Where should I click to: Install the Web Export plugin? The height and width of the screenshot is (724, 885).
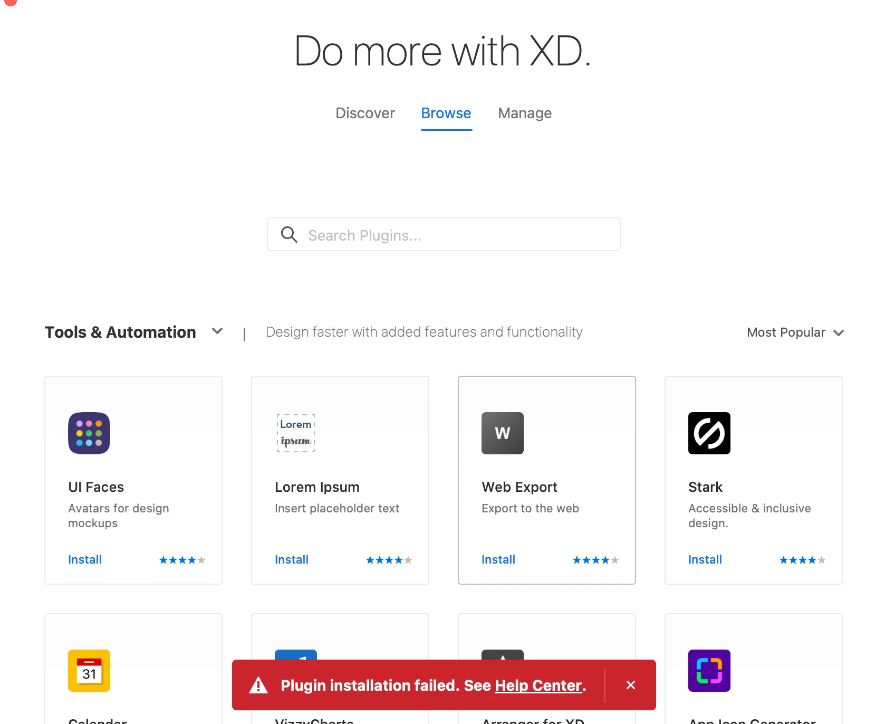pyautogui.click(x=498, y=559)
